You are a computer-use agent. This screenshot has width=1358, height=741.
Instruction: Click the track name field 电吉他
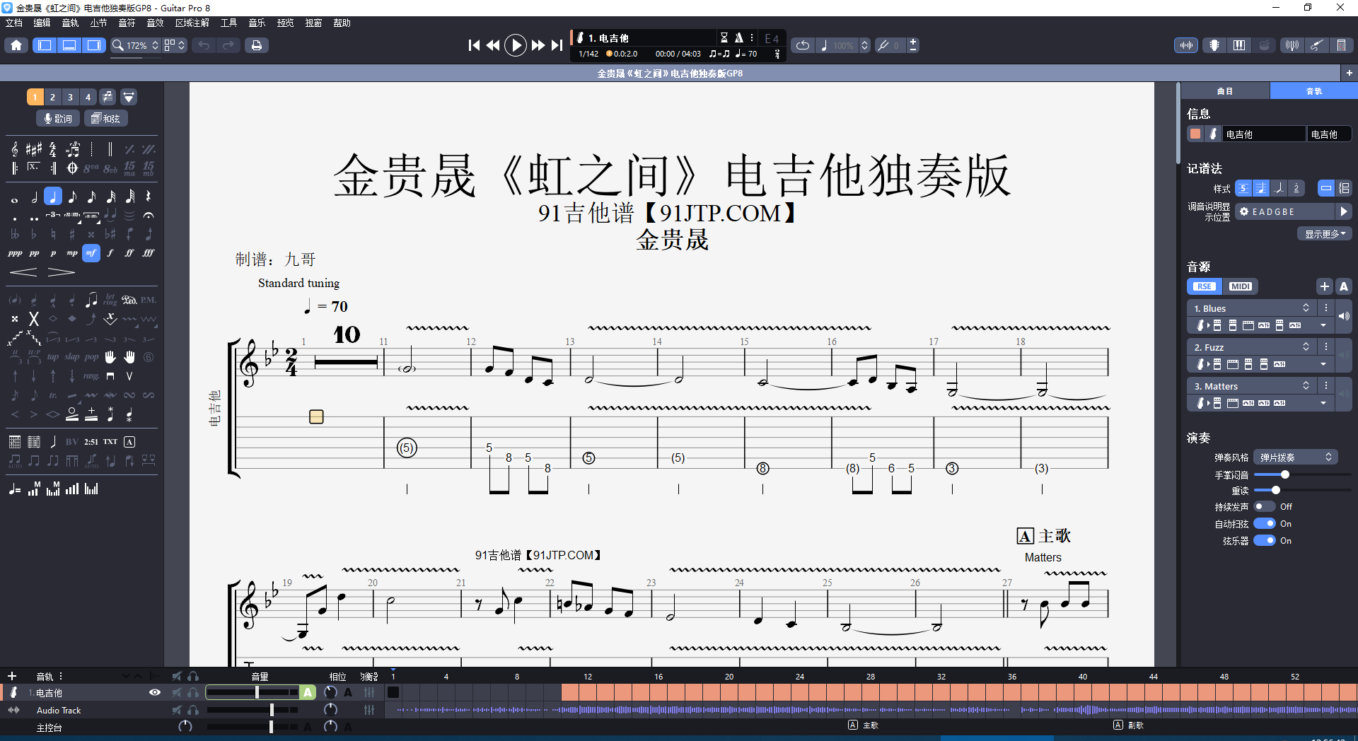coord(1264,134)
